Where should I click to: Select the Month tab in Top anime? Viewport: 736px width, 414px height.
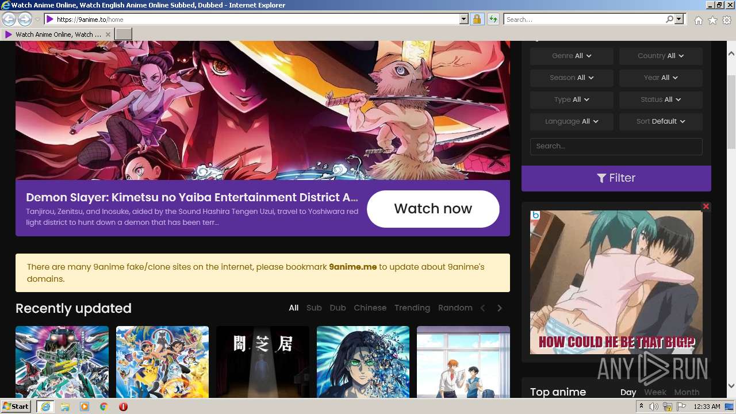click(687, 392)
